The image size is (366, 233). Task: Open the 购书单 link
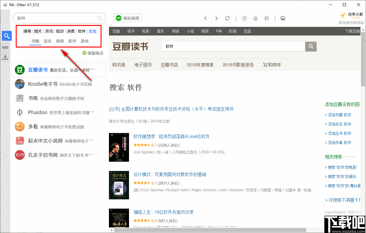(x=119, y=65)
